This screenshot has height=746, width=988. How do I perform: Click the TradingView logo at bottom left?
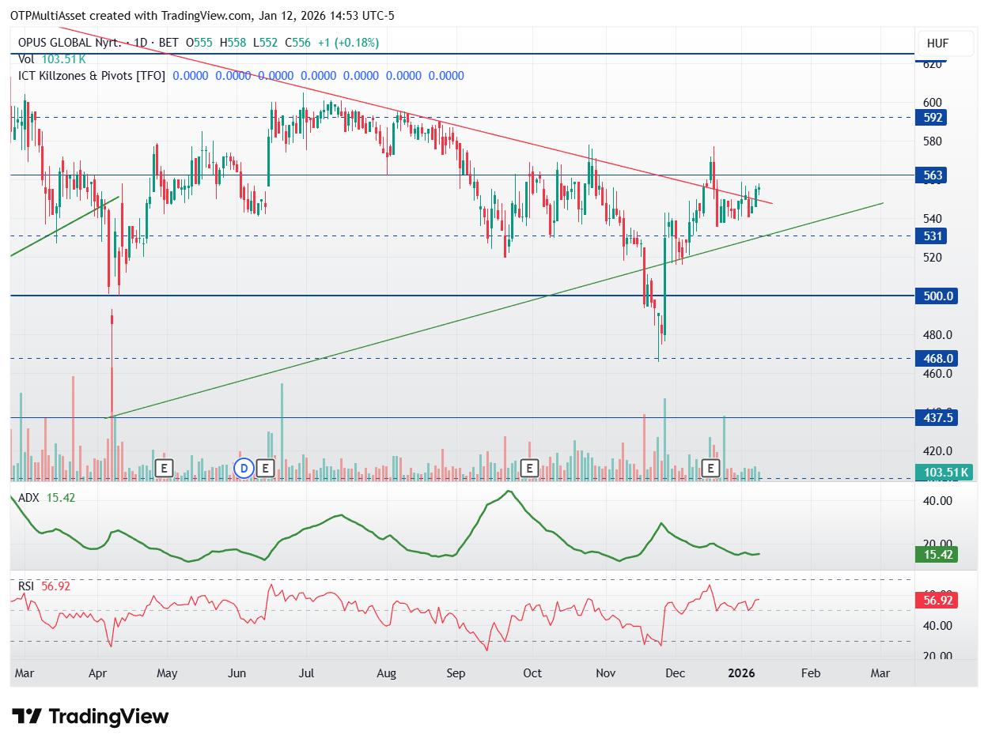tap(91, 717)
